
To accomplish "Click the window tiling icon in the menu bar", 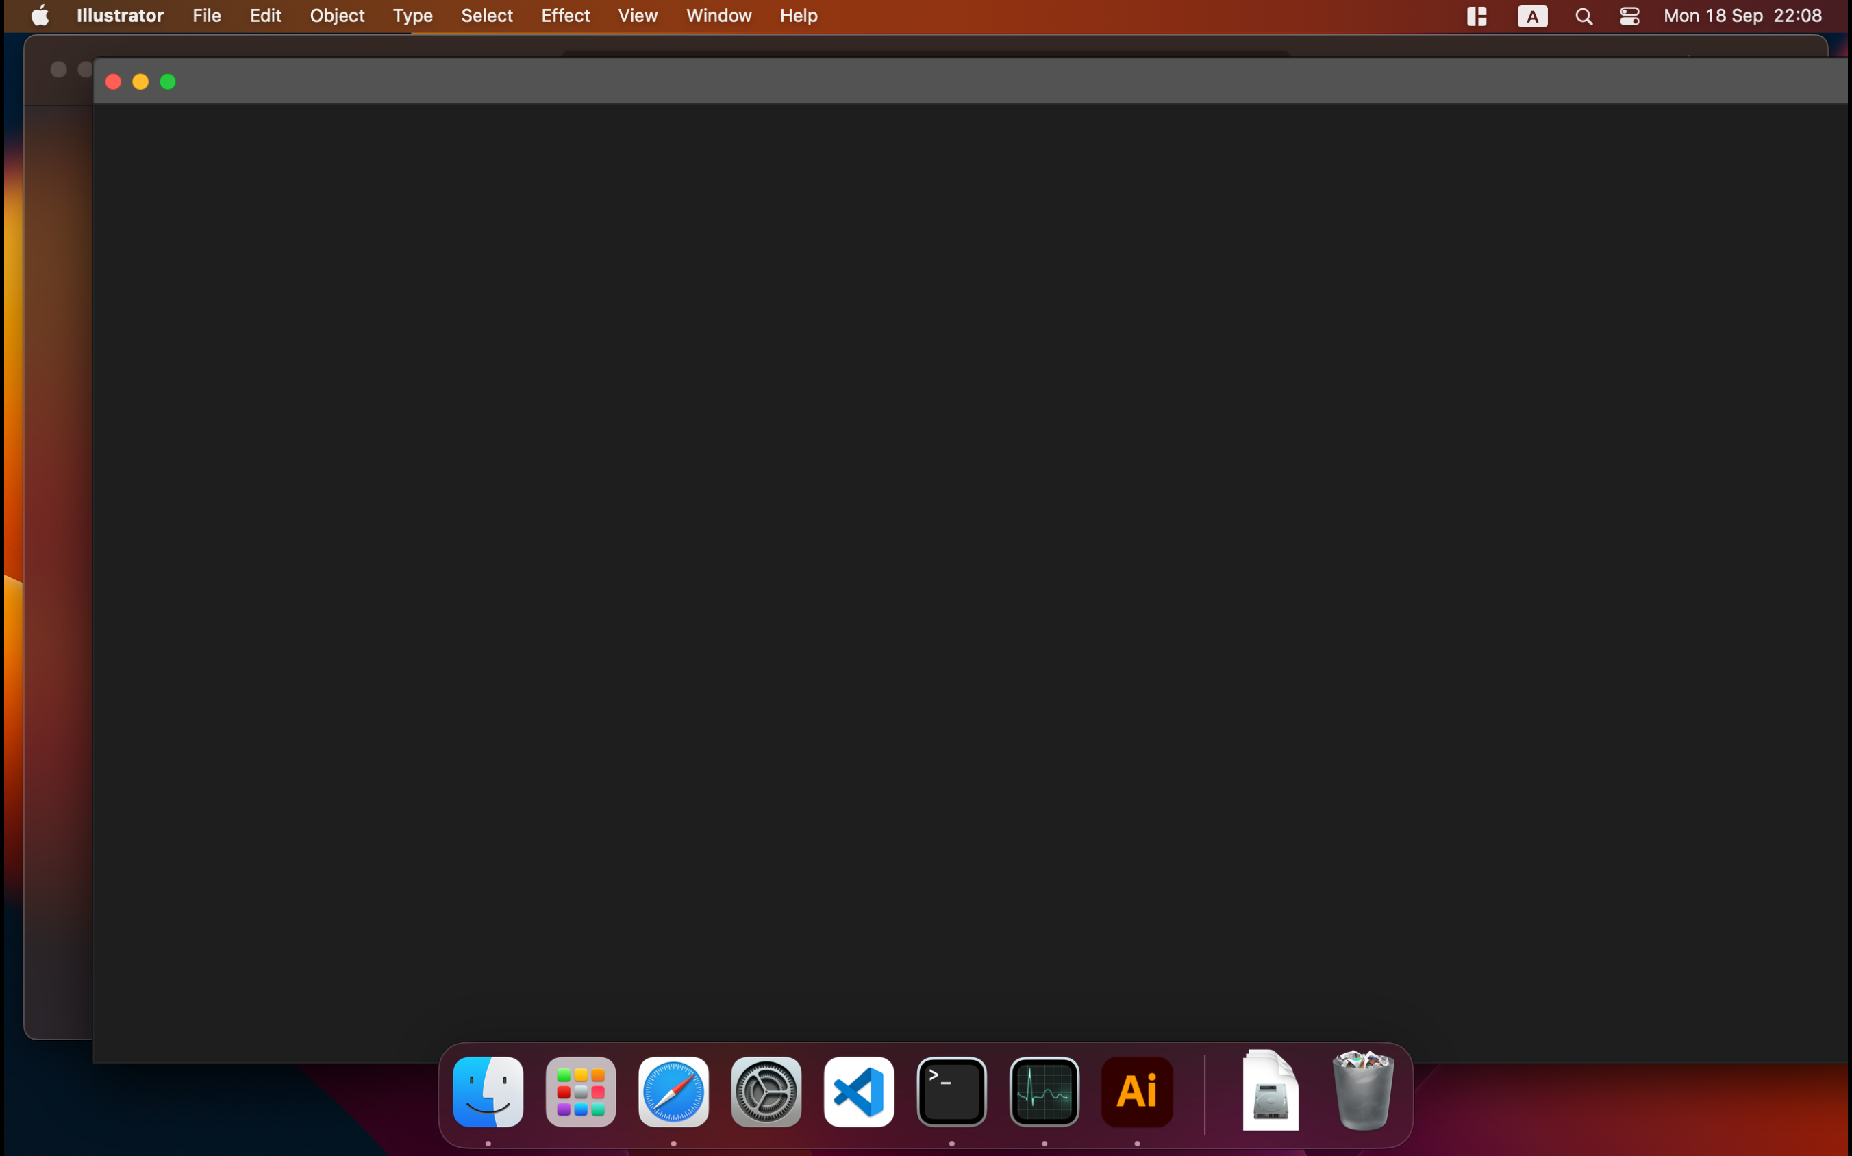I will pos(1477,15).
